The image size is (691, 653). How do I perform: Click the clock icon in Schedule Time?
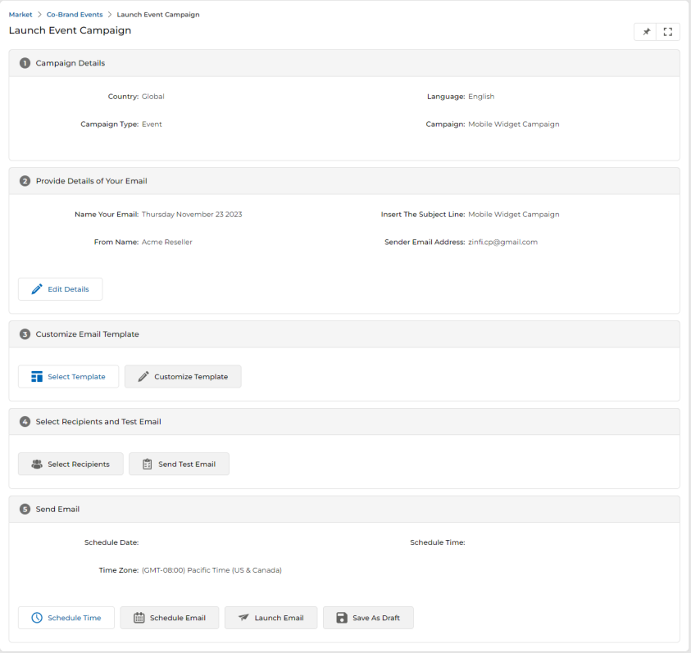37,618
